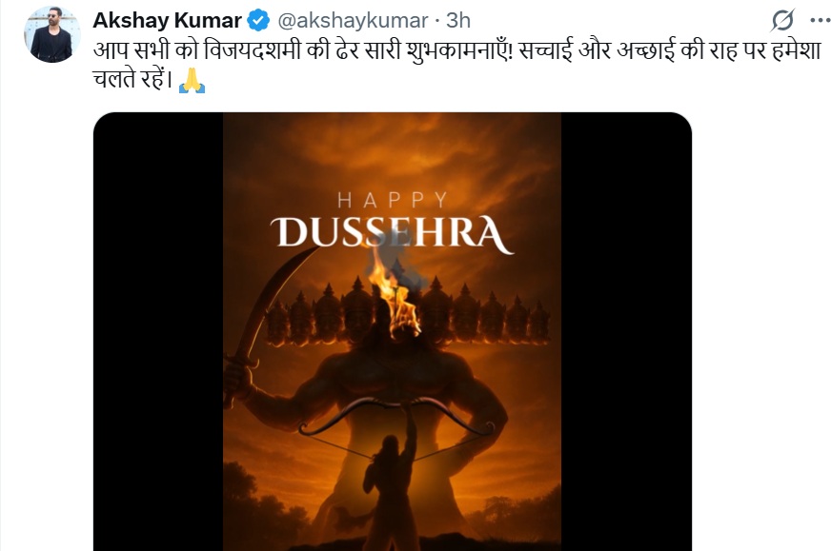The width and height of the screenshot is (831, 551).
Task: Click the post's second line चलते रहें
Action: [133, 80]
